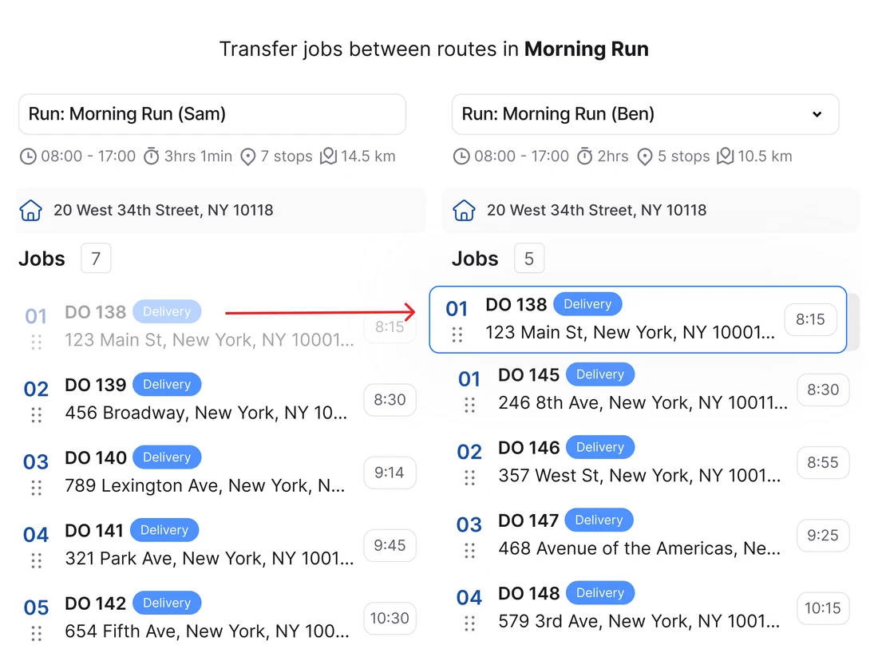Viewport: 878px width, 653px height.
Task: Click the map icon beside 10.5 km
Action: pyautogui.click(x=725, y=156)
